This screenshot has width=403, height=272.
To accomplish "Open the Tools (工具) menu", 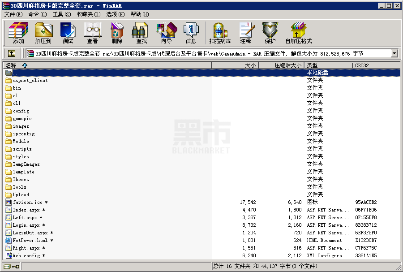I will tap(62, 14).
